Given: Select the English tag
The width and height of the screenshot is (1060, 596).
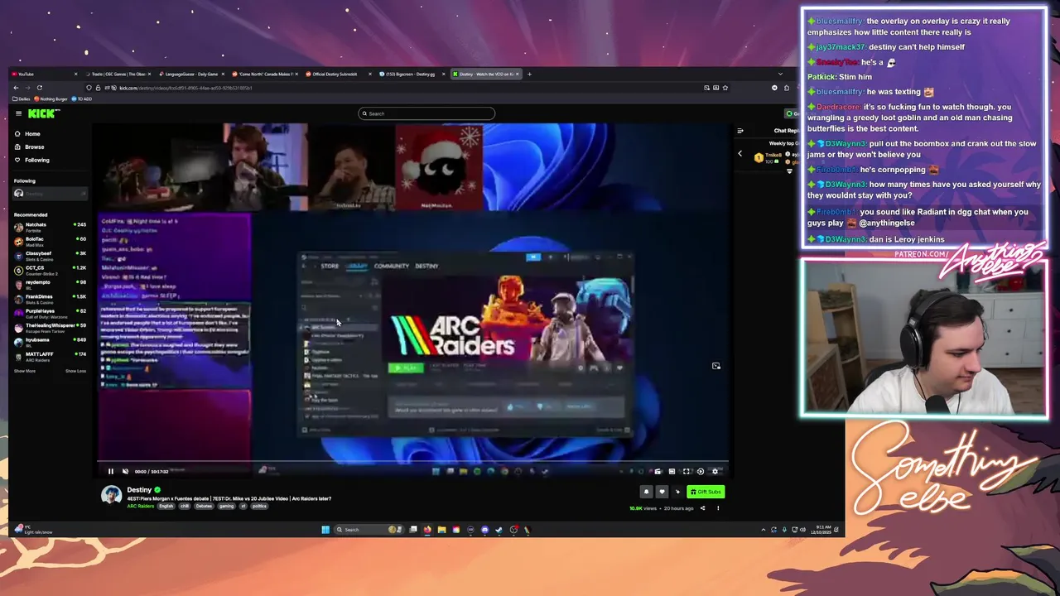Looking at the screenshot, I should click(166, 506).
